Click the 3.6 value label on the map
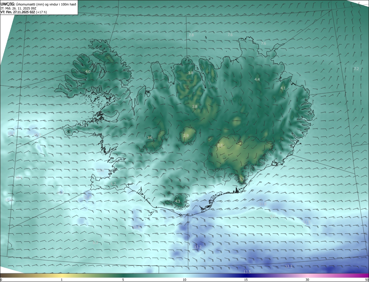The height and width of the screenshot is (282, 369). [150, 138]
